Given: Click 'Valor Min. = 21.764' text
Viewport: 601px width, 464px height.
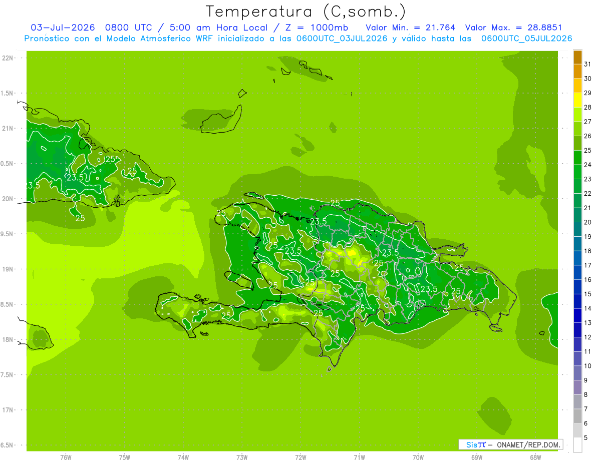Looking at the screenshot, I should (x=411, y=28).
